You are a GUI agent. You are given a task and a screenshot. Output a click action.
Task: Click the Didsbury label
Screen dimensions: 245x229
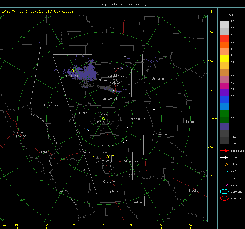point(103,122)
